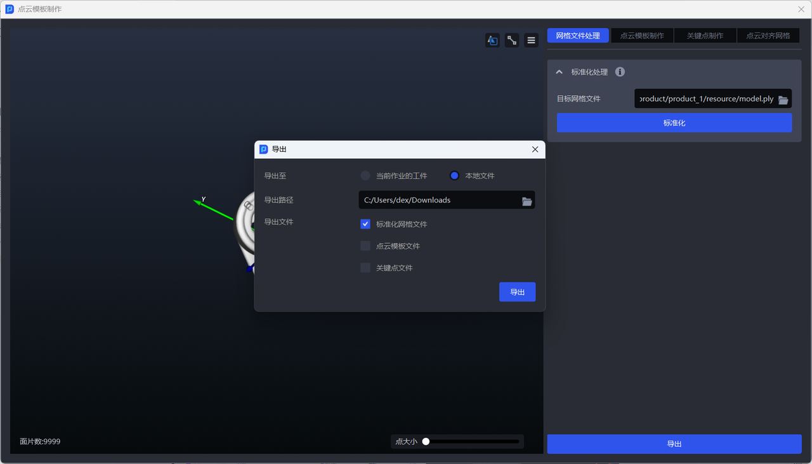The height and width of the screenshot is (464, 812).
Task: Select the 当前作业的工件 radio option
Action: coord(365,176)
